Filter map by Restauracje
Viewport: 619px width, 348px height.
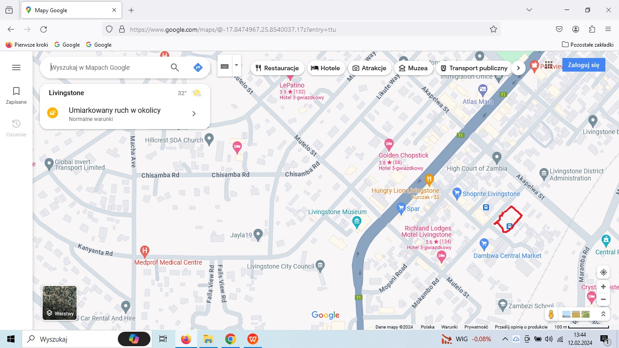(277, 68)
